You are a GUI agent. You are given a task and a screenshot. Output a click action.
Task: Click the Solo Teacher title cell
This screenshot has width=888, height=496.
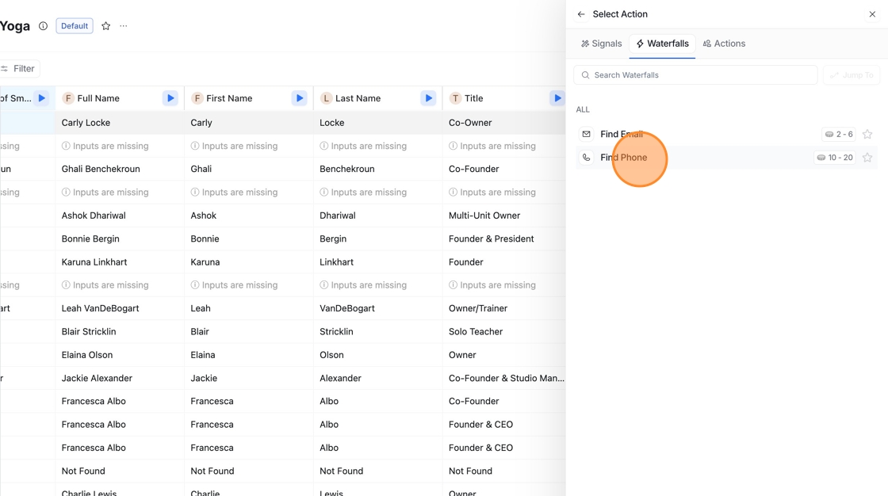click(x=504, y=331)
